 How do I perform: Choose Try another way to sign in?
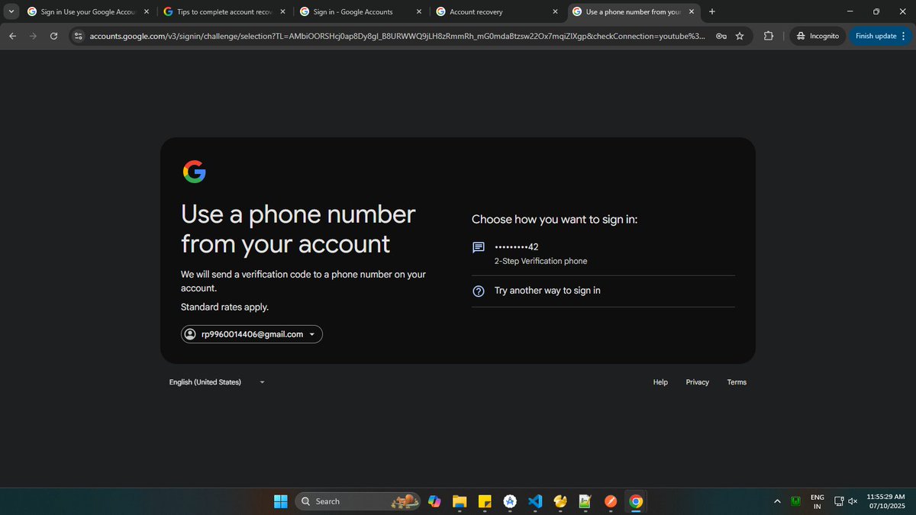603,291
